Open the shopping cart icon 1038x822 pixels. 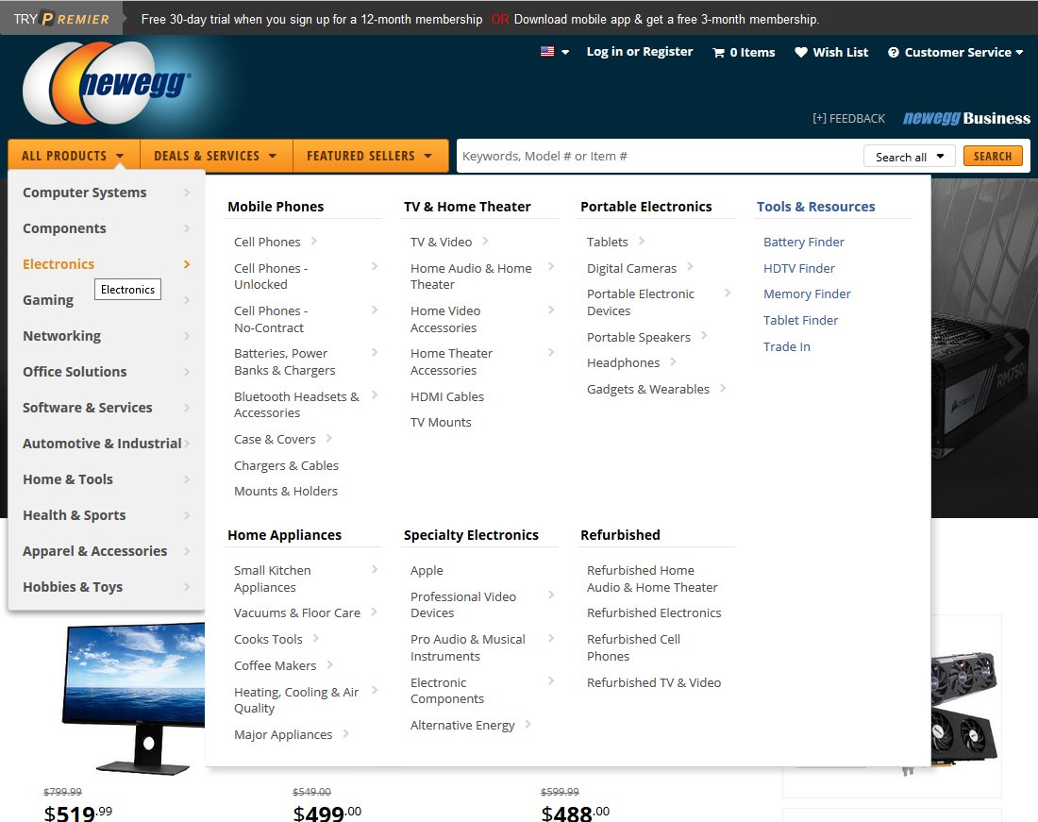[718, 52]
